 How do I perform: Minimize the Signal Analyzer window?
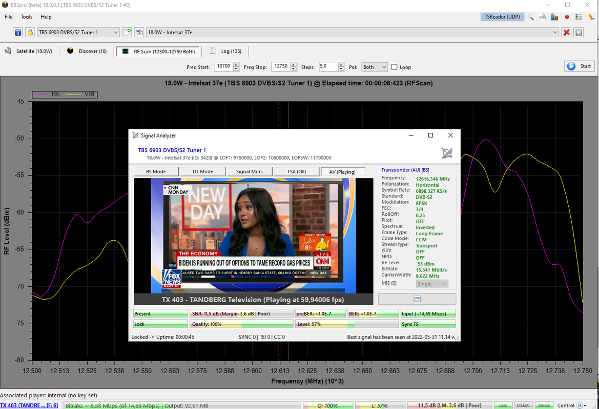tap(411, 135)
